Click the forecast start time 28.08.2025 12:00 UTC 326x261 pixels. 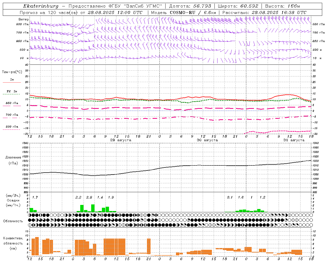point(115,12)
